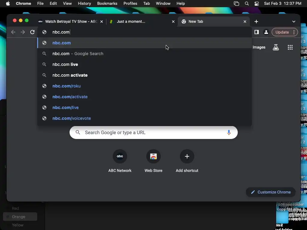The image size is (307, 230).
Task: Click the Update button in toolbar
Action: [282, 32]
